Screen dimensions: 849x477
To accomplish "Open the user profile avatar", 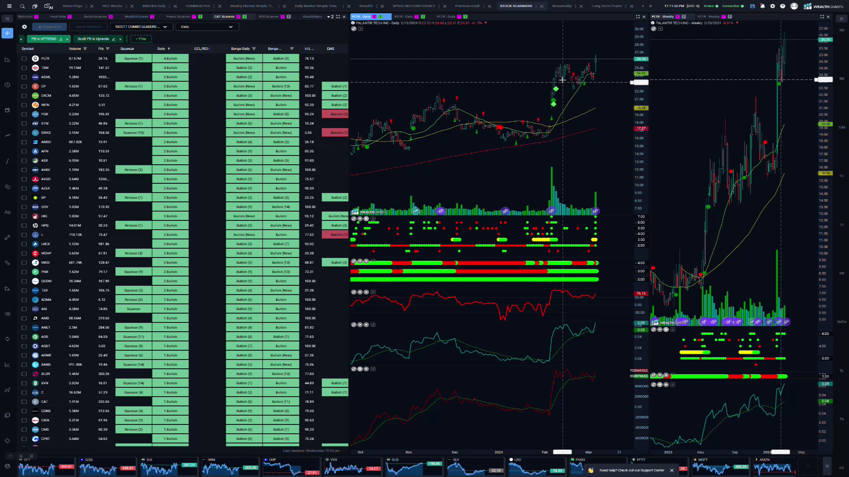I will [794, 6].
